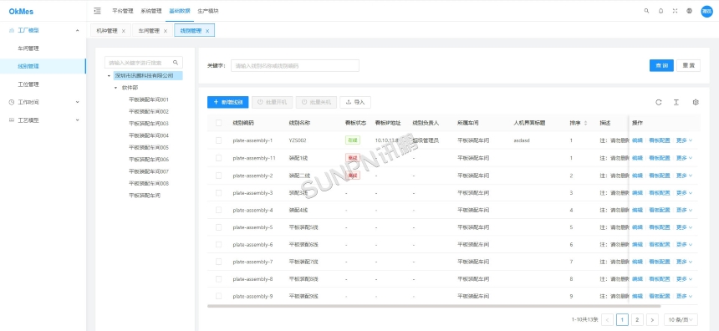Open the 生产模块 top menu
Viewport: 719px width, 331px height.
(x=207, y=11)
